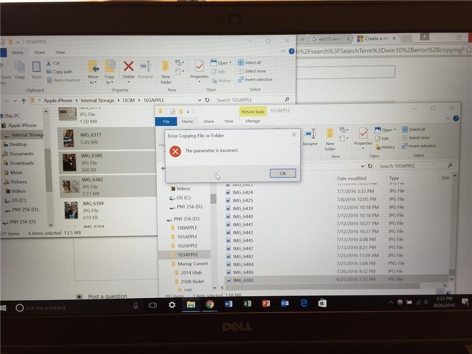Screen dimensions: 472x354
Task: Open File tab in front window
Action: click(x=166, y=122)
